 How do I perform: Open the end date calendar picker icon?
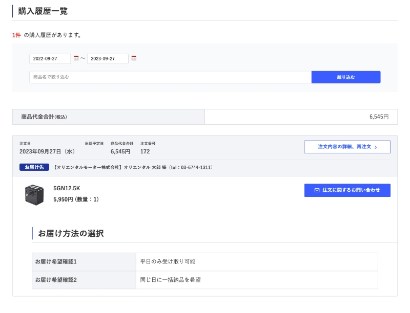click(134, 58)
